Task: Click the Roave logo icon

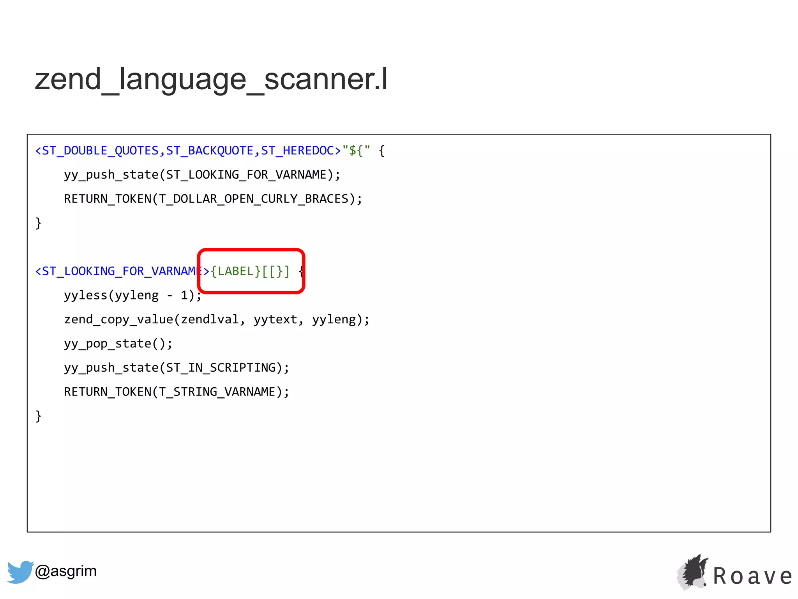Action: tap(693, 572)
